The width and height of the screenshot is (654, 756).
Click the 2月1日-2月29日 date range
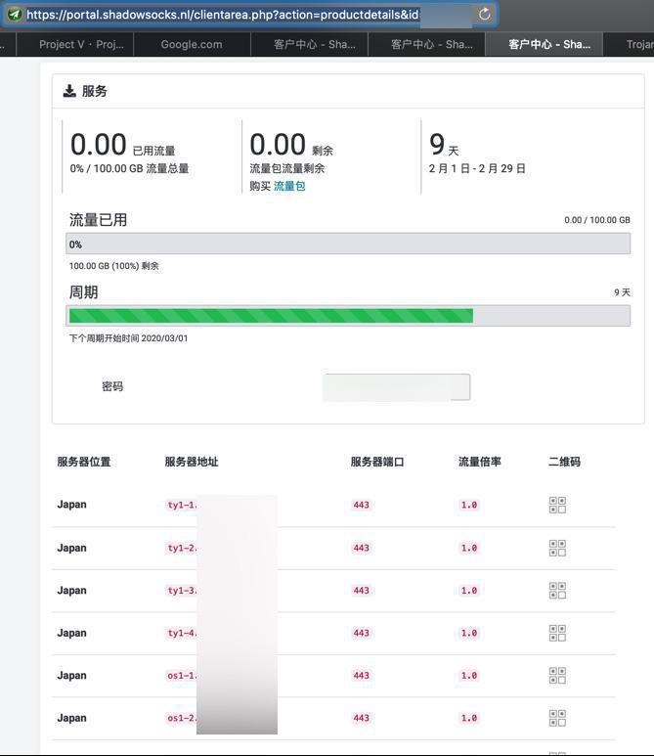(x=477, y=168)
